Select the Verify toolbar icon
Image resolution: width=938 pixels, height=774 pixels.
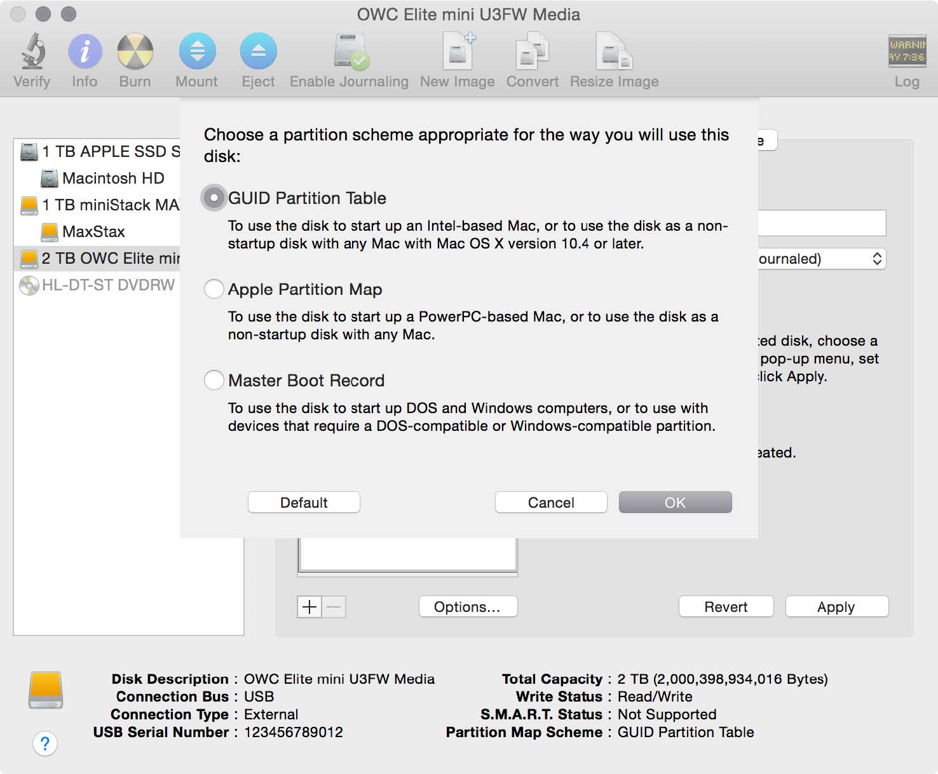click(x=31, y=57)
